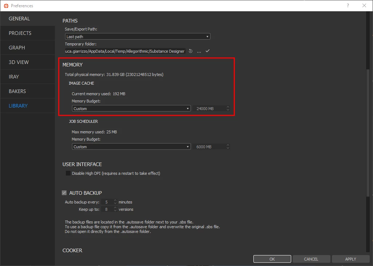Screen dimensions: 373x266
Task: Switch to the 3D VIEW tab
Action: [x=28, y=62]
